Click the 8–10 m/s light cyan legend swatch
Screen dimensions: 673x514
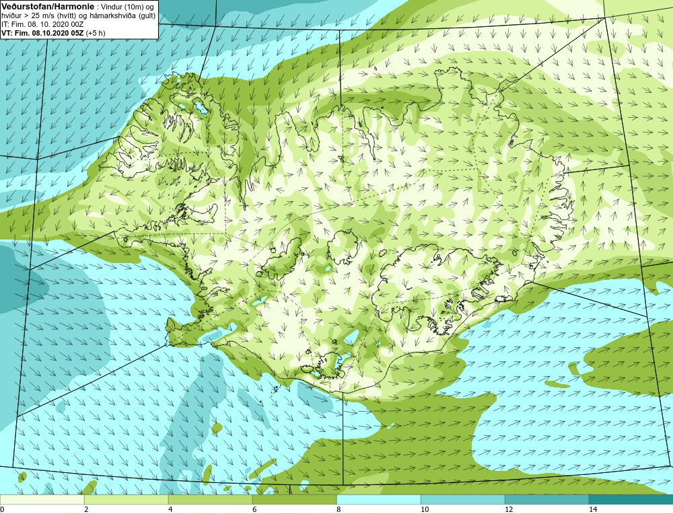point(378,499)
